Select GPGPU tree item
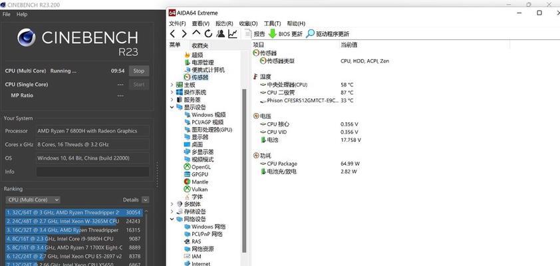 (x=196, y=174)
